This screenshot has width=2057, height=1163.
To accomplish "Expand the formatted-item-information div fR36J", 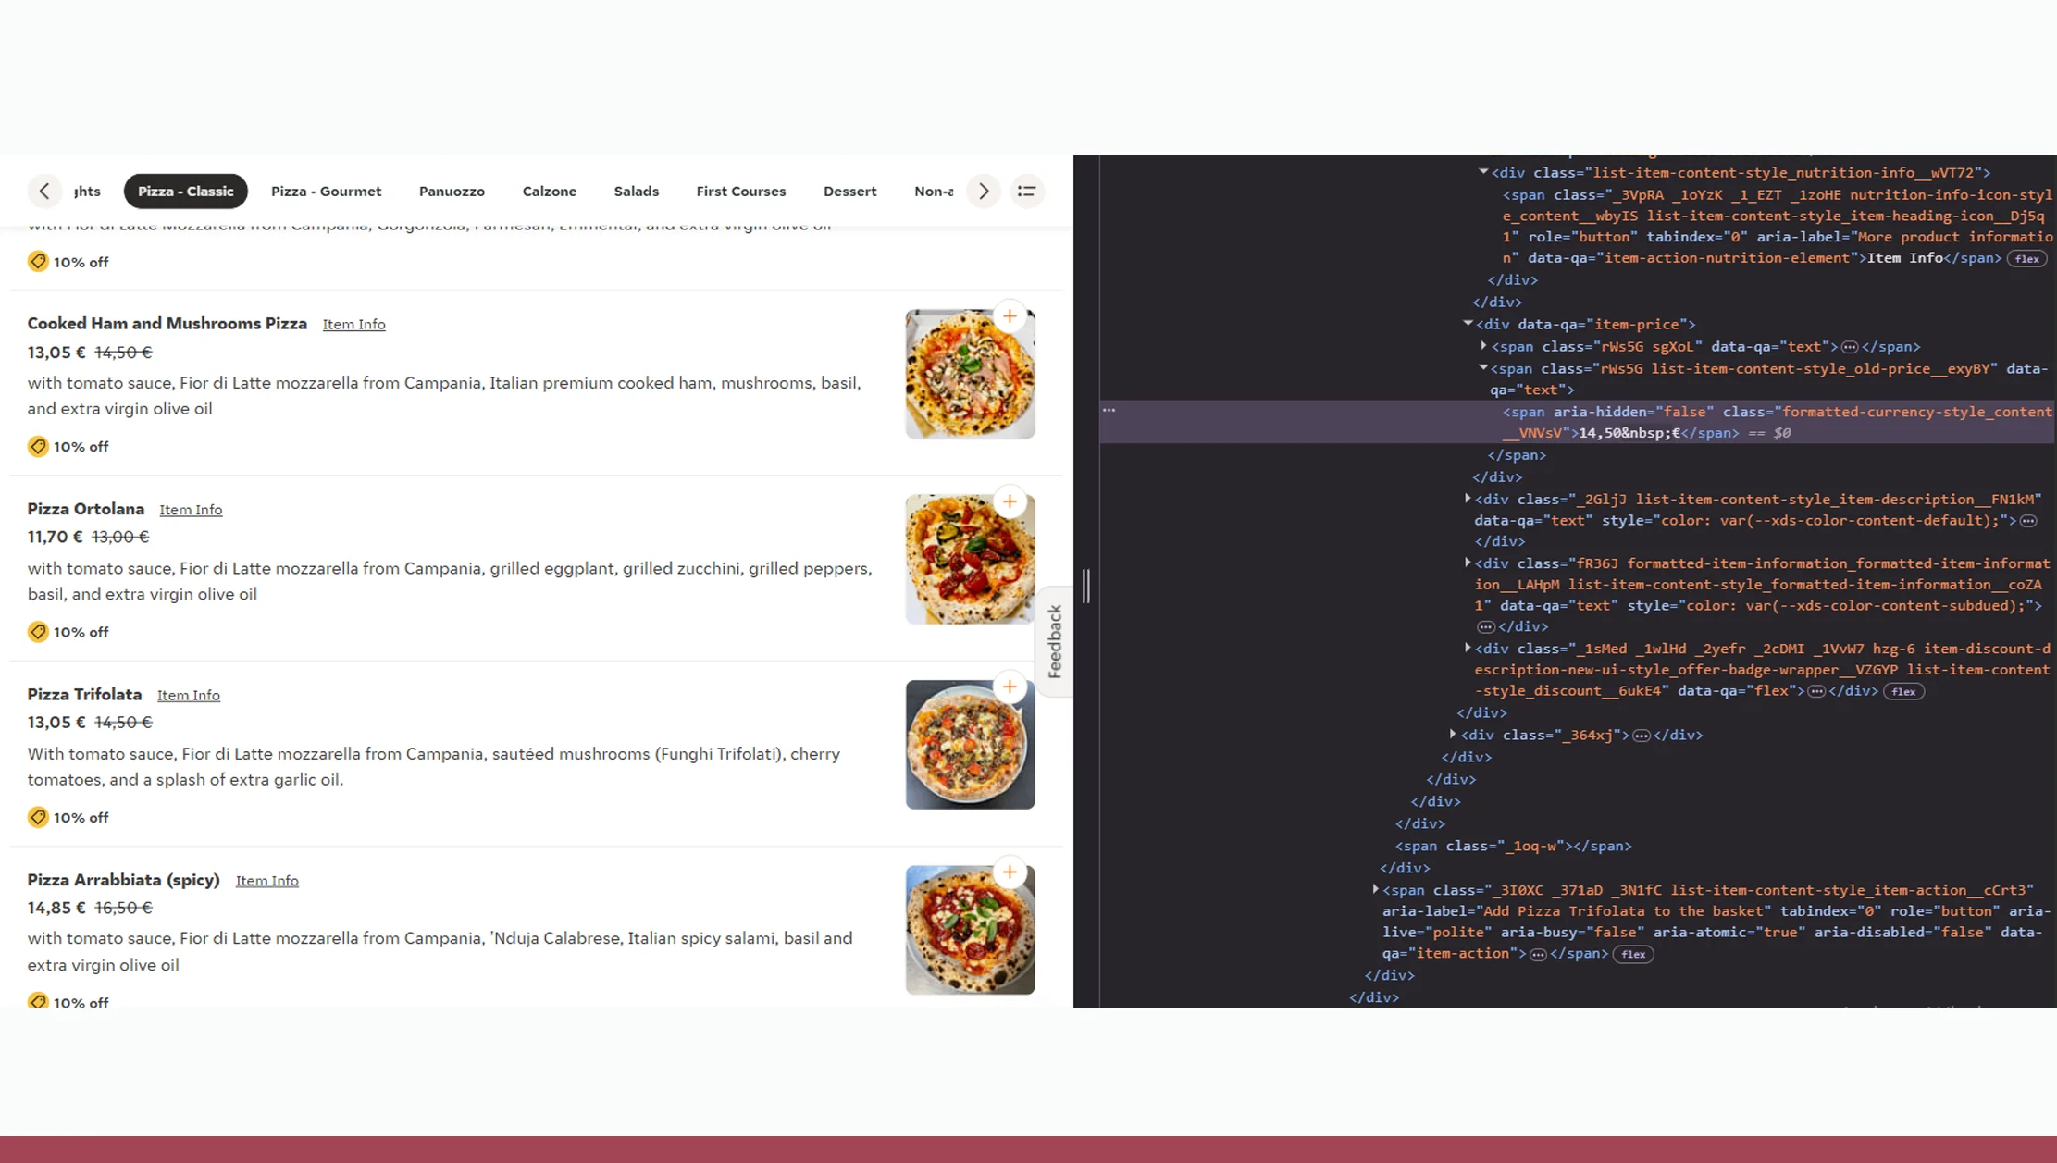I will point(1468,563).
